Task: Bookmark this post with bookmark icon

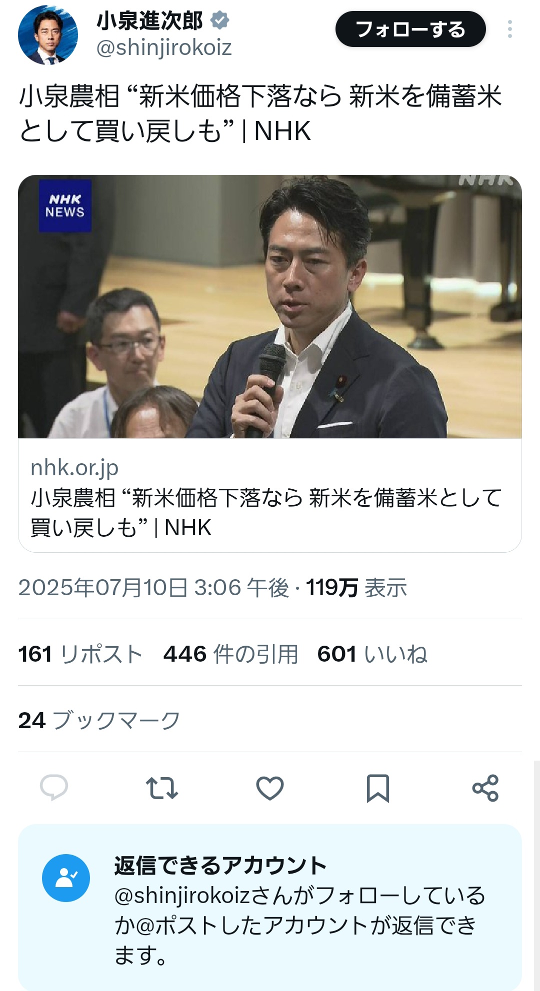Action: coord(378,788)
